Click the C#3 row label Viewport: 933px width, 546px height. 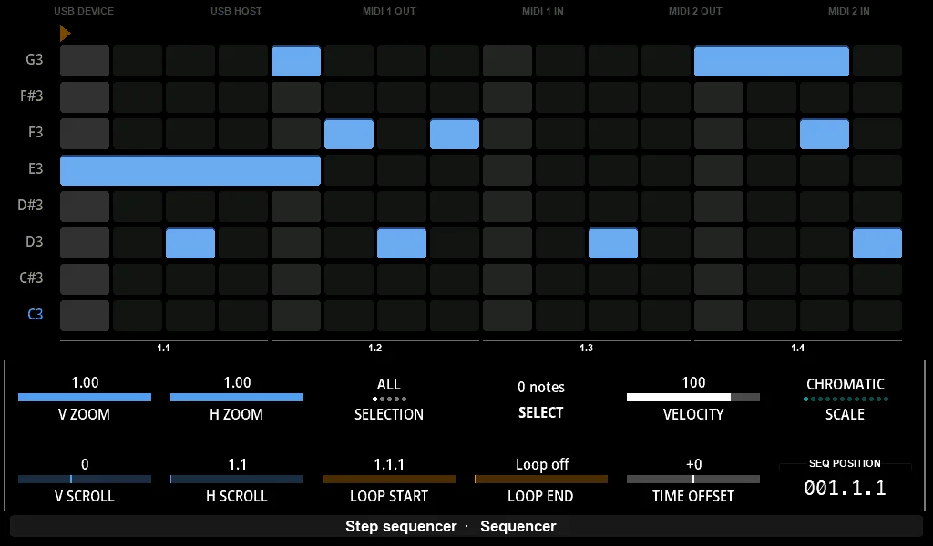pyautogui.click(x=32, y=278)
